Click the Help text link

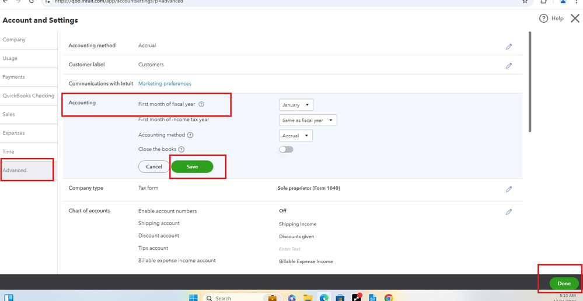(x=557, y=18)
